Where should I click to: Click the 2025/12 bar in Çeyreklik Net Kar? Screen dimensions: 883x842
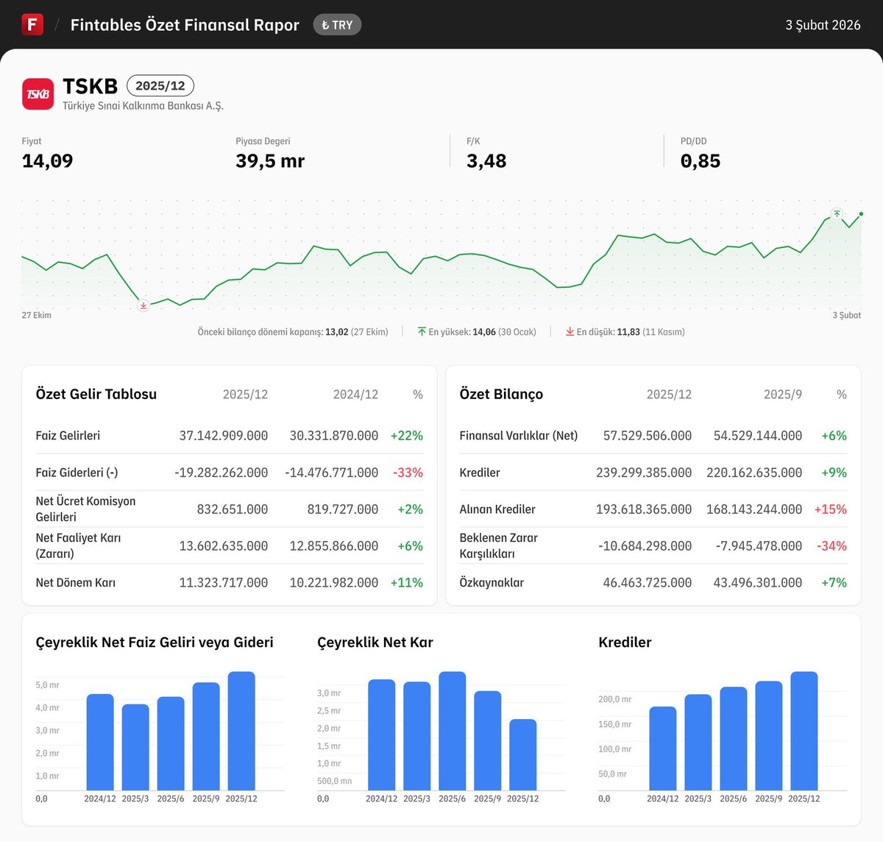[x=523, y=754]
